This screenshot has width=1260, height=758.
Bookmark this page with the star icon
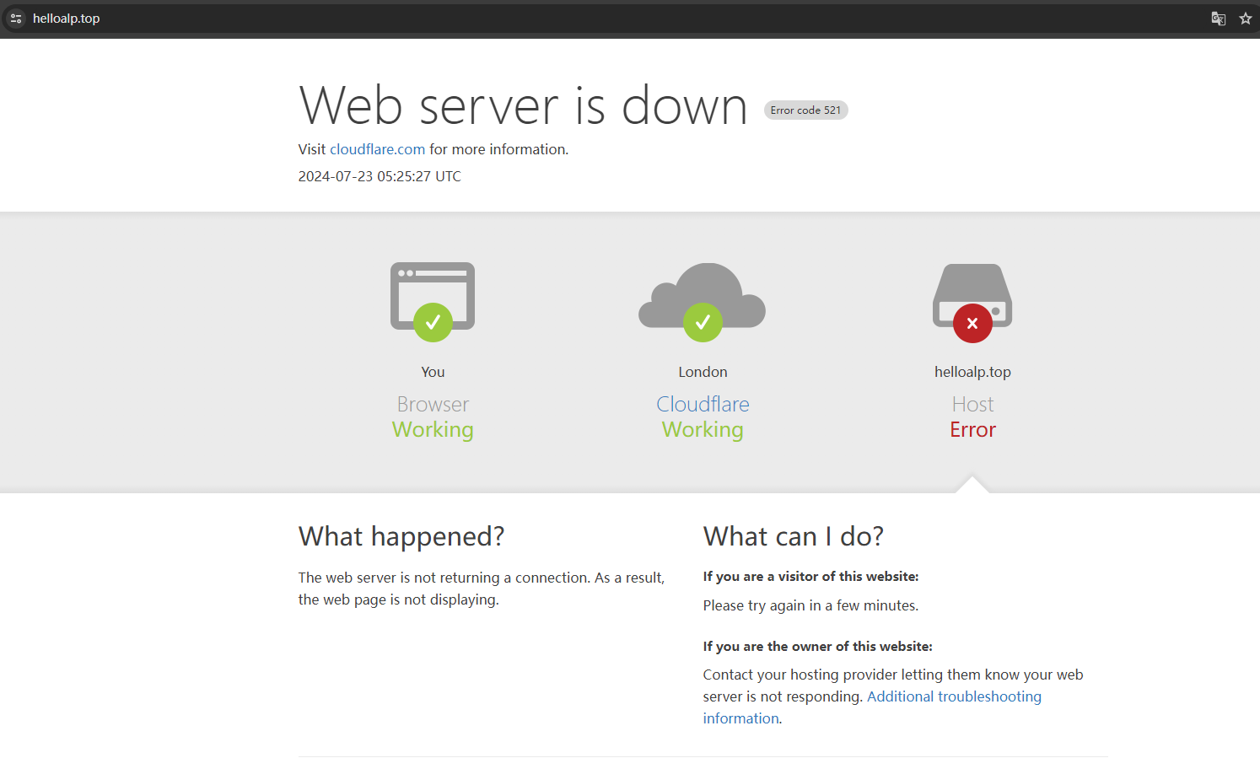[1246, 19]
